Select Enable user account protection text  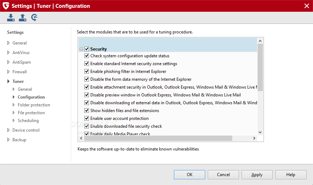coord(120,118)
